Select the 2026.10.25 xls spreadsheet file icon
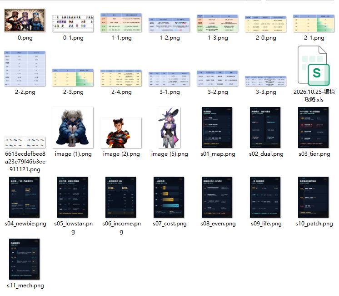Image resolution: width=339 pixels, height=296 pixels. pyautogui.click(x=314, y=66)
